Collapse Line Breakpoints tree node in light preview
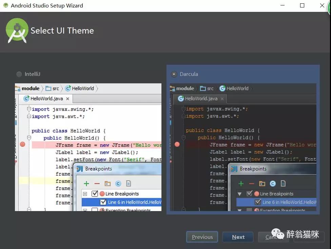Viewport: 331px width, 249px height. [x=85, y=194]
